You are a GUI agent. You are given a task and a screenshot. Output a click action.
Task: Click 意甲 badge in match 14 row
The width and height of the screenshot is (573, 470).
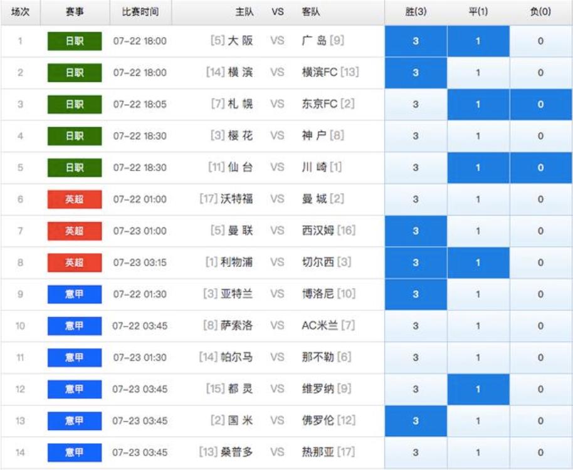tap(75, 452)
